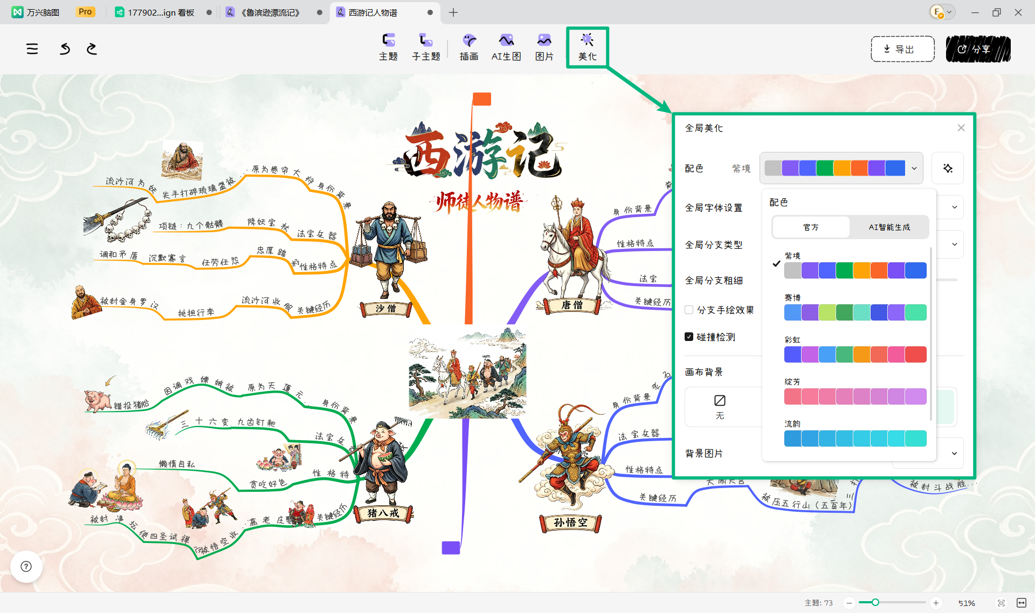The width and height of the screenshot is (1035, 613).
Task: Expand the 全局分支类型 dropdown
Action: point(954,244)
